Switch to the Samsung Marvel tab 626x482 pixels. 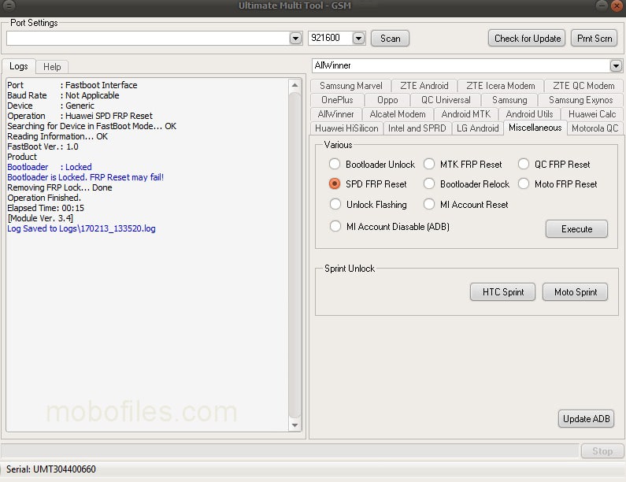(x=350, y=86)
